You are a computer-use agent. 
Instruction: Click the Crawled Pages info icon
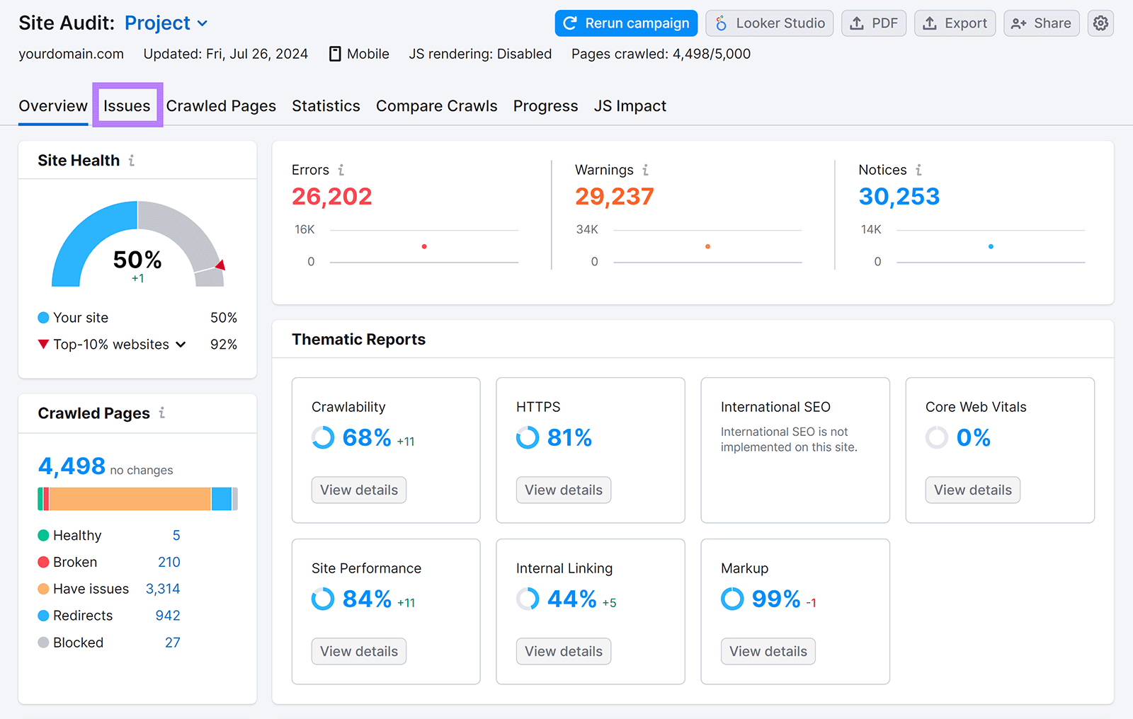click(x=162, y=413)
